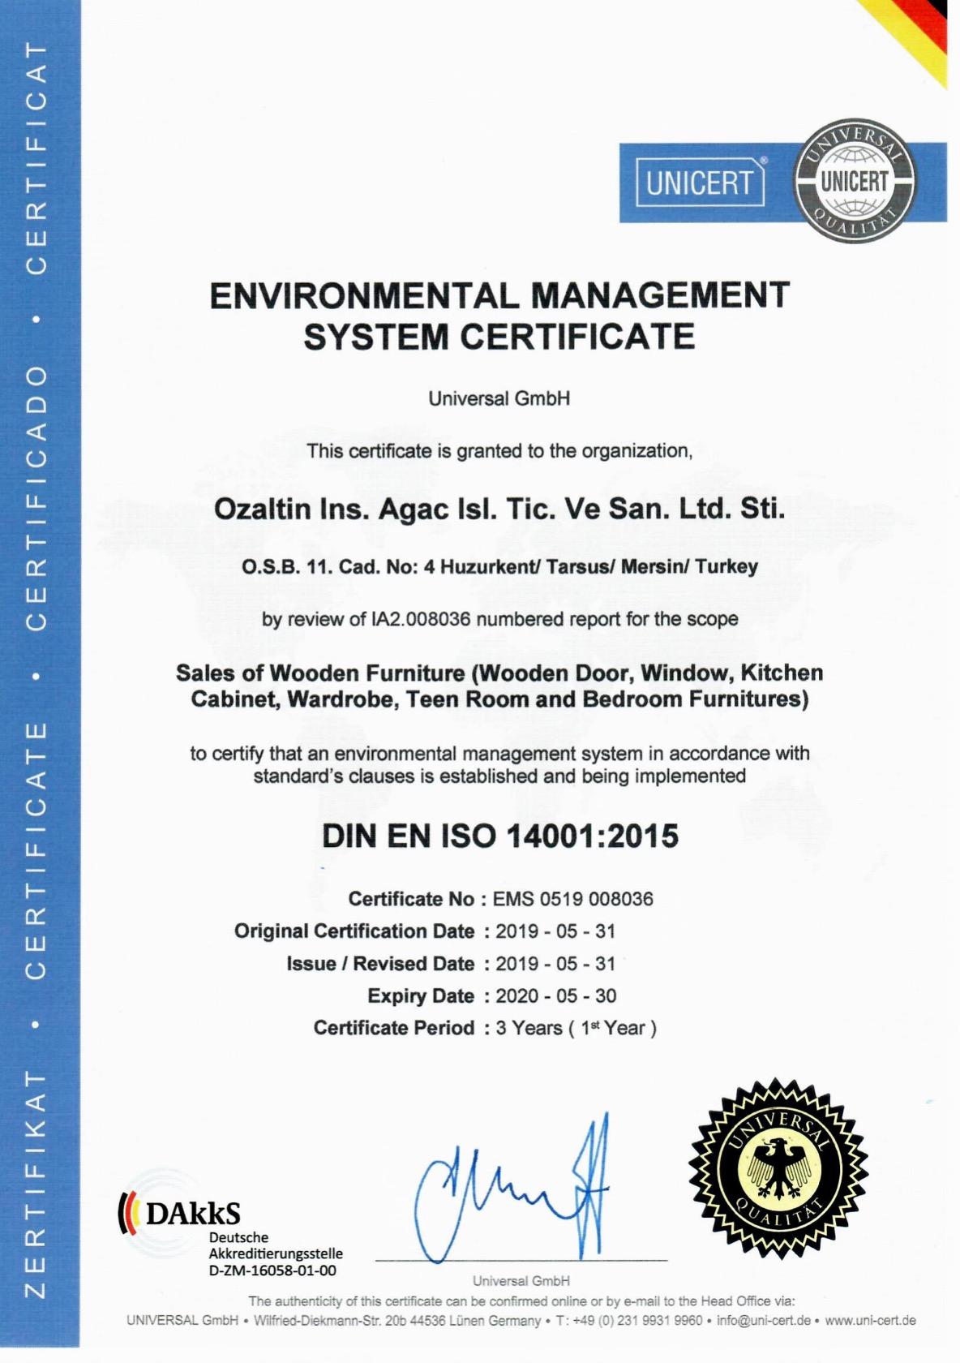Click the Tarsus/Mersin/Turkey address line
960x1363 pixels.
(x=499, y=566)
